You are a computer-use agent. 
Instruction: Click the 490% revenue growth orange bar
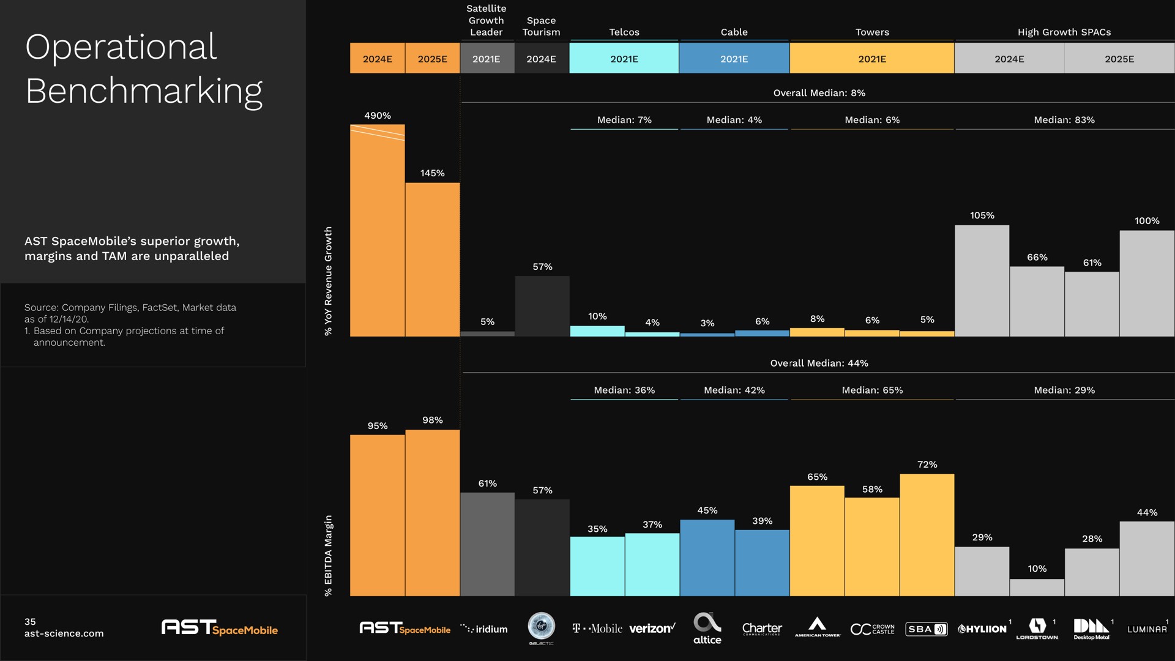coord(378,231)
